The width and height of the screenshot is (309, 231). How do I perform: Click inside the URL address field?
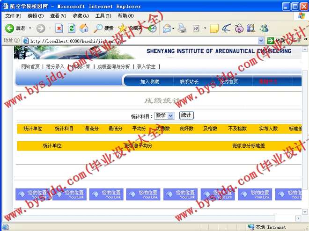[140, 41]
